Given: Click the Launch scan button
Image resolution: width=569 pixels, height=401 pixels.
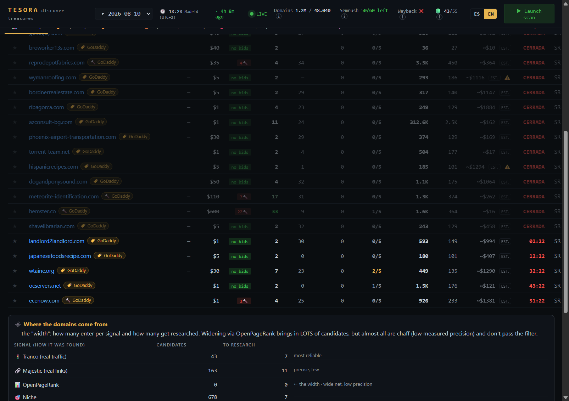Looking at the screenshot, I should pos(529,14).
